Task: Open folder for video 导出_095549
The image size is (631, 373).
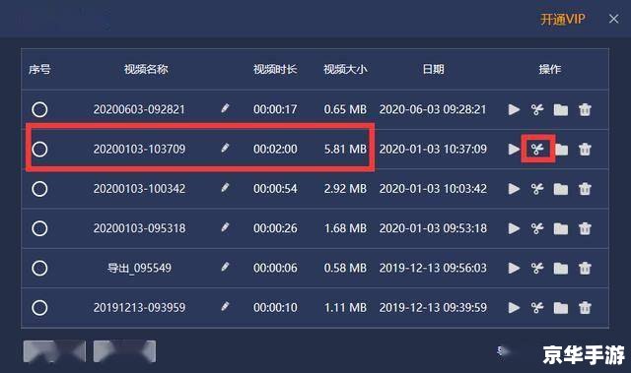Action: click(561, 268)
